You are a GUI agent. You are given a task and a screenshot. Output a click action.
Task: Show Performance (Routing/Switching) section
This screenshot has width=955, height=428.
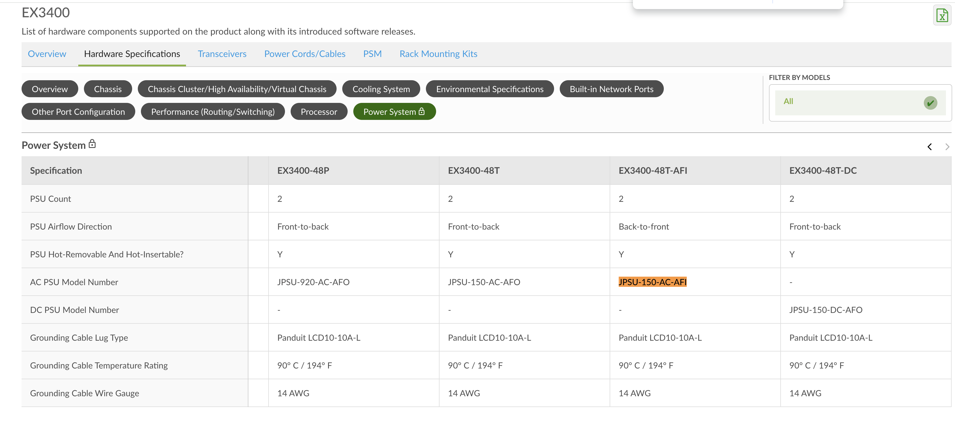(x=213, y=112)
